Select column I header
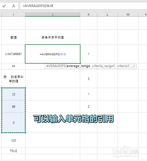The width and height of the screenshot is (147, 161). click(x=13, y=14)
